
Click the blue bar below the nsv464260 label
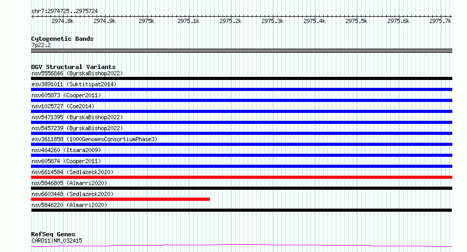click(241, 155)
